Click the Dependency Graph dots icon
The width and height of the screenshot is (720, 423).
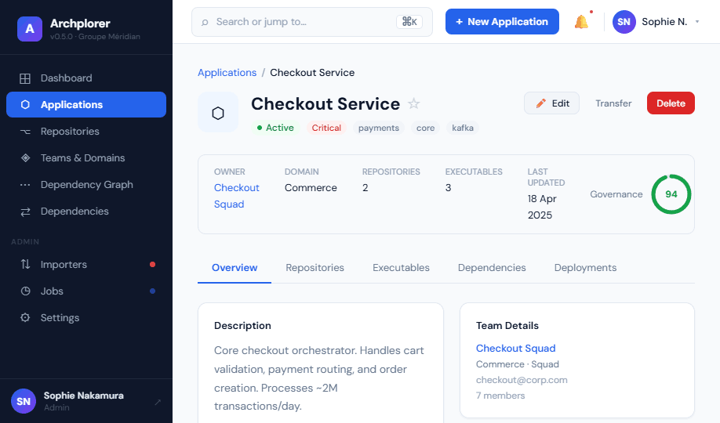tap(25, 185)
